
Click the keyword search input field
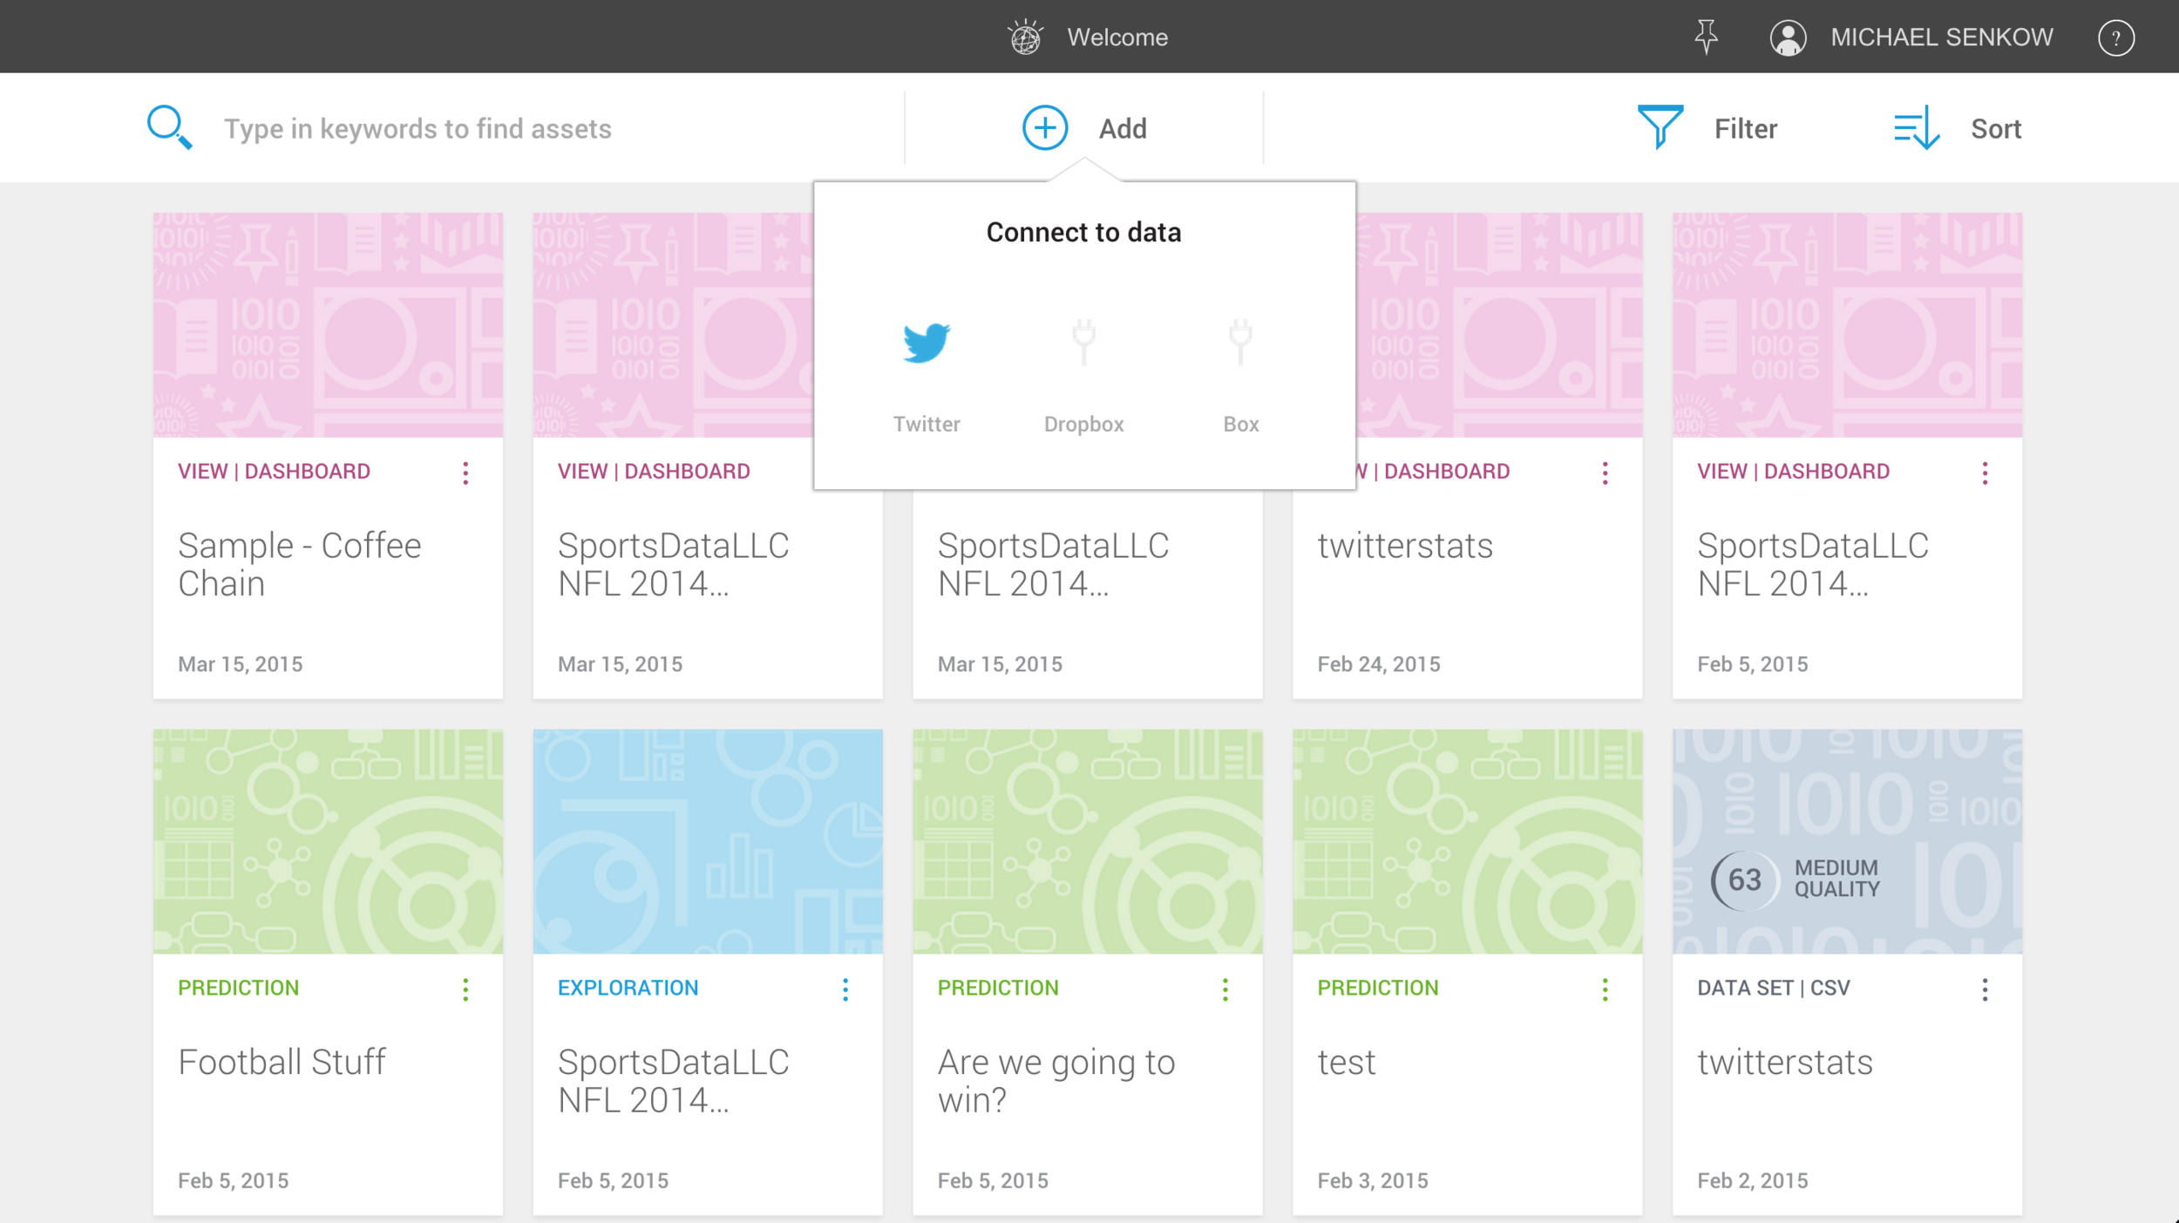(418, 127)
